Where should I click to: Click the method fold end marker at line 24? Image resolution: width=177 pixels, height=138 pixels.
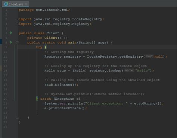tap(17, 118)
